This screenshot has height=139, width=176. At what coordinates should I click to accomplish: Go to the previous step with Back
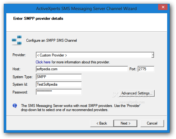tap(102, 123)
